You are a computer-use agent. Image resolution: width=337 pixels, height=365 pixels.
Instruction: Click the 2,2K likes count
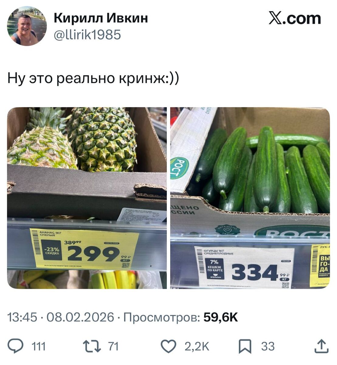tap(197, 346)
